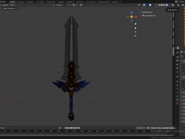The height and width of the screenshot is (139, 185).
Task: Toggle X-ray mode button
Action: pyautogui.click(x=156, y=5)
